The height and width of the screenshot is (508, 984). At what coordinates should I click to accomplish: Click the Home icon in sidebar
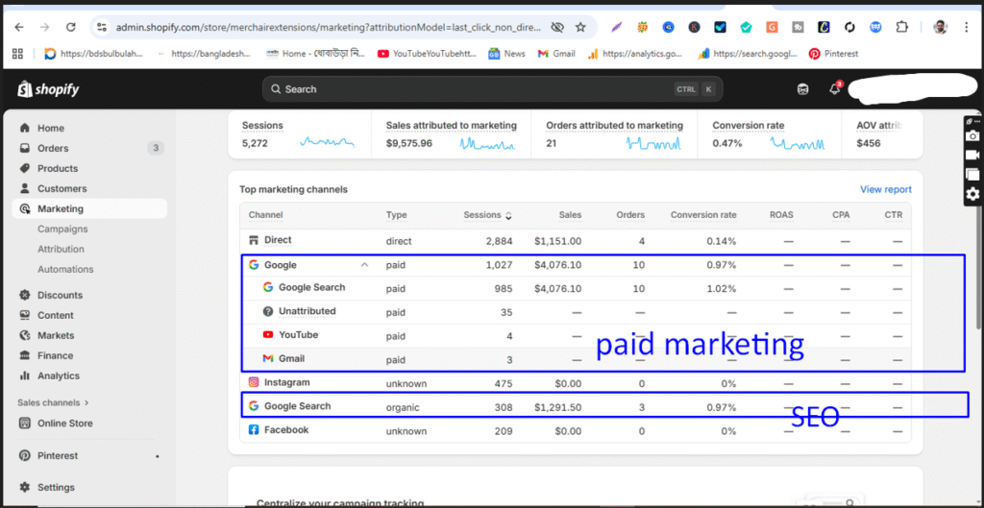coord(25,128)
